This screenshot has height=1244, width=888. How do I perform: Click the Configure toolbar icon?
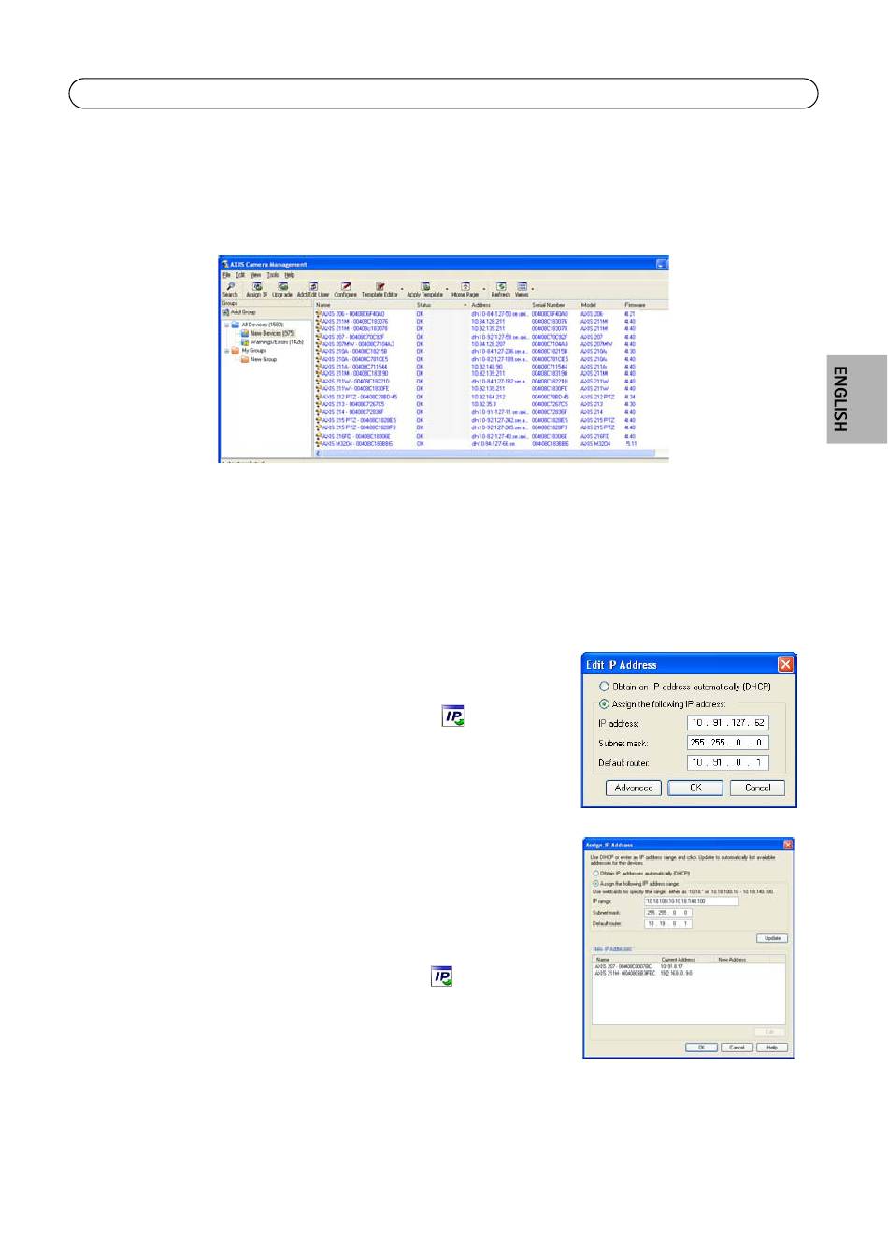[346, 289]
